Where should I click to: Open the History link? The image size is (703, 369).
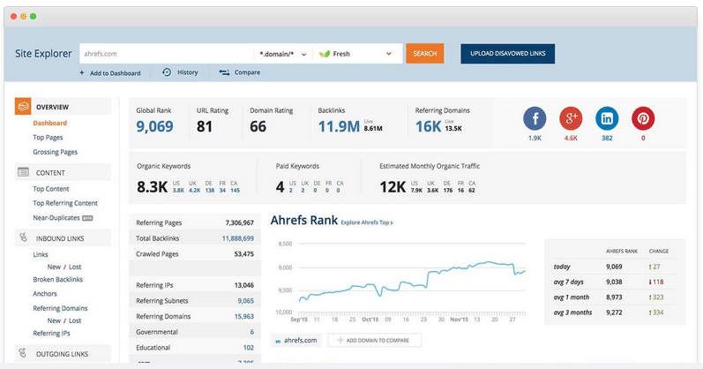coord(187,72)
